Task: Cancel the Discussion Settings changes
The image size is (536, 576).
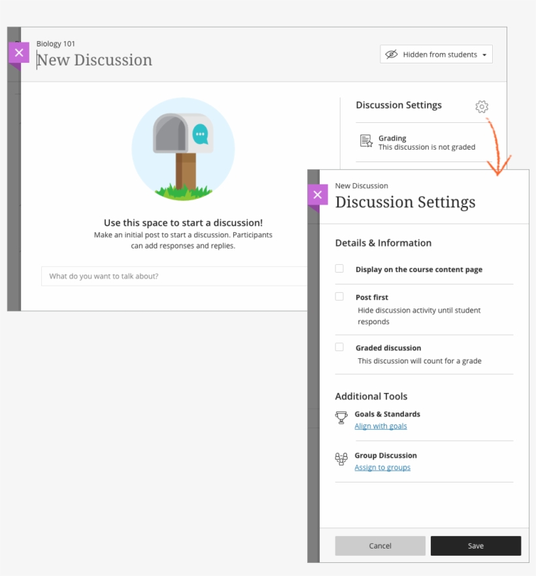Action: point(380,546)
